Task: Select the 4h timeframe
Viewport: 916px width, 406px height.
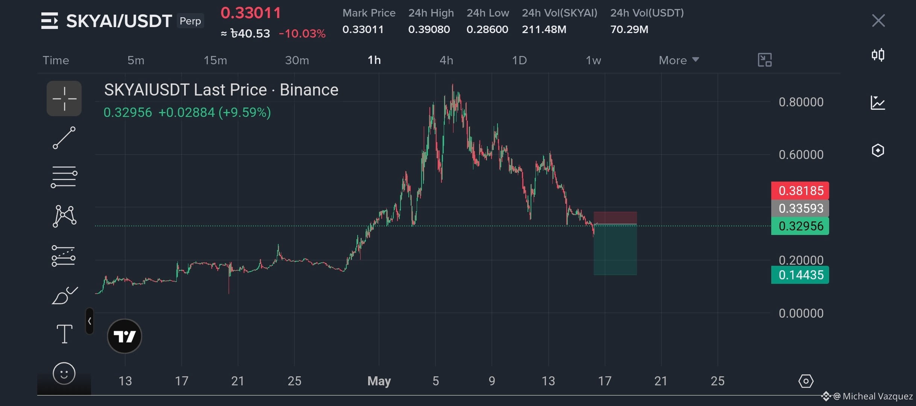Action: pos(446,60)
